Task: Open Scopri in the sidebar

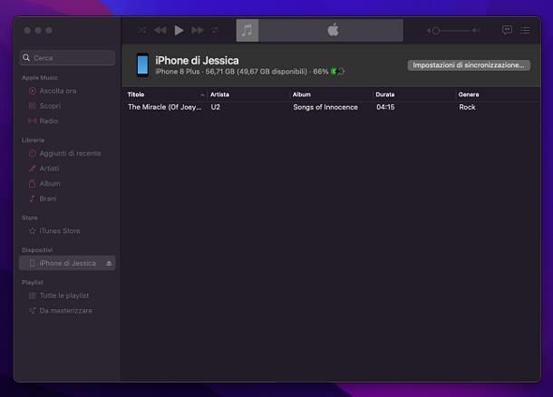Action: [67, 106]
